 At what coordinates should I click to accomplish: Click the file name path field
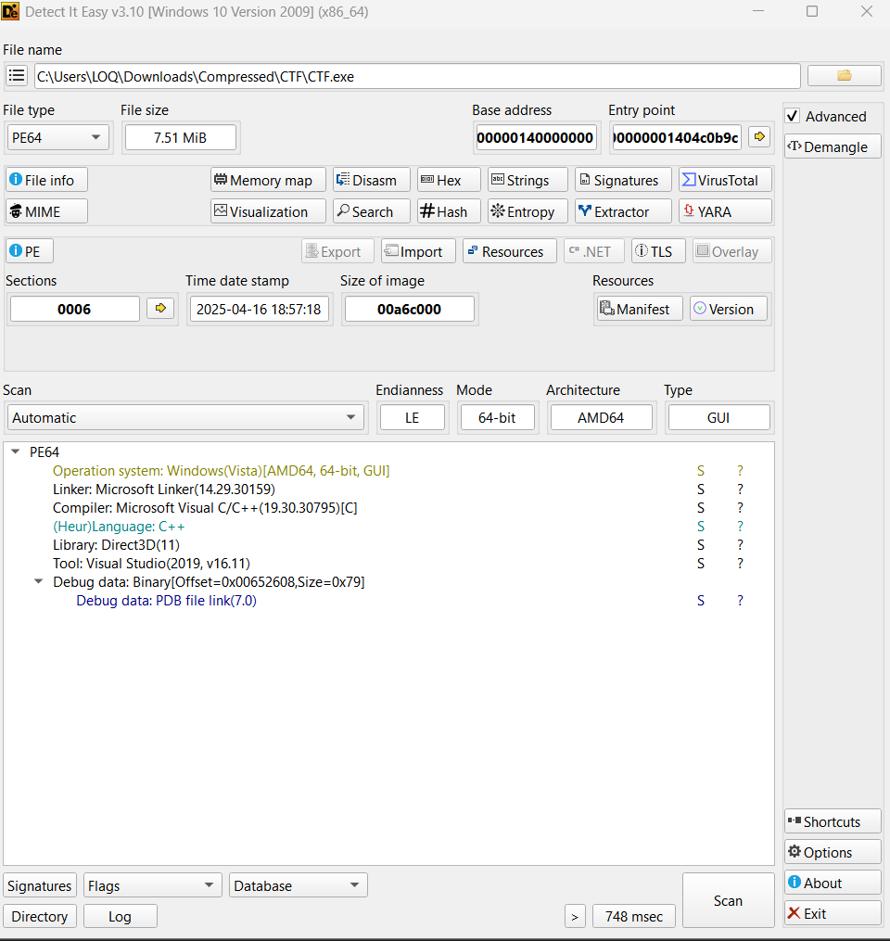(417, 76)
